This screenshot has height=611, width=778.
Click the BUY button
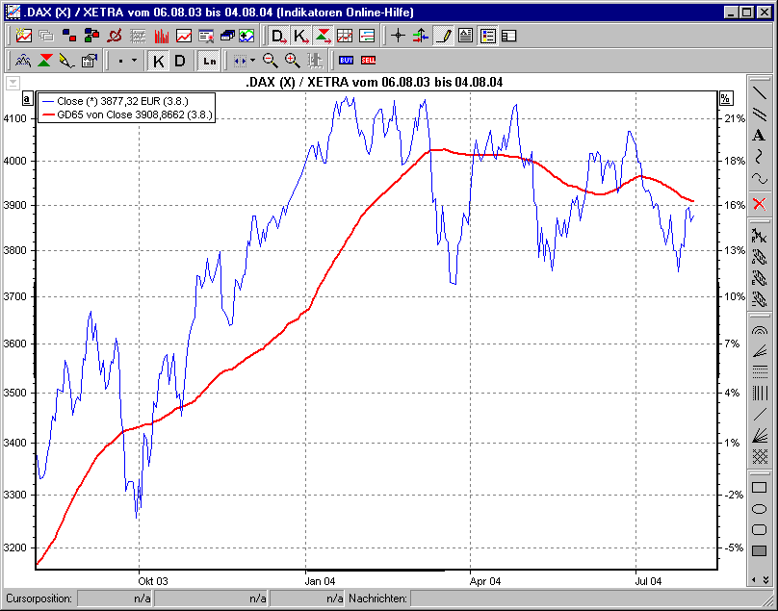pos(346,60)
